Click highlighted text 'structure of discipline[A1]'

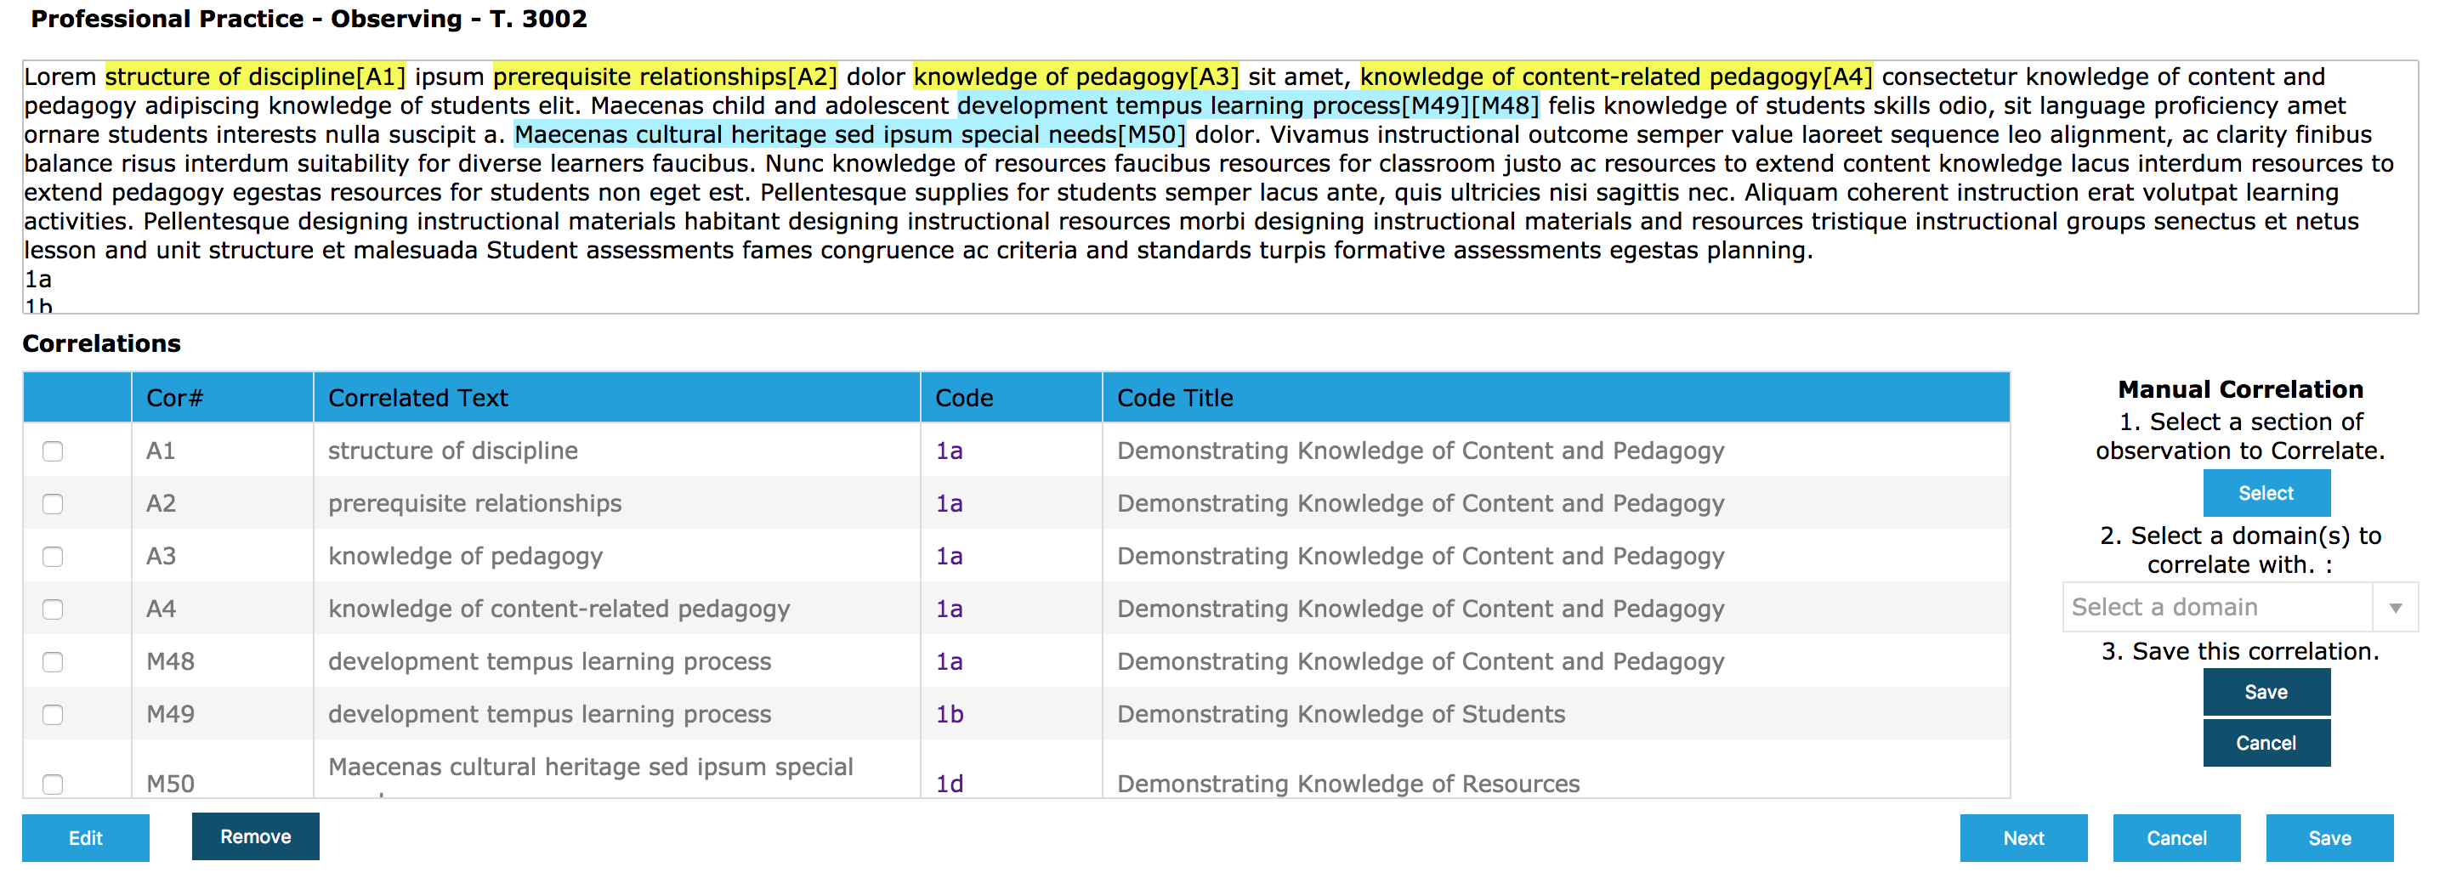point(255,76)
